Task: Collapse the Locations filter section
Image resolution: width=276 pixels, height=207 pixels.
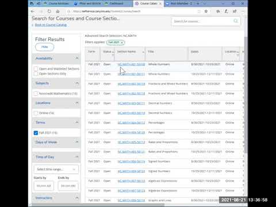Action: [77, 103]
